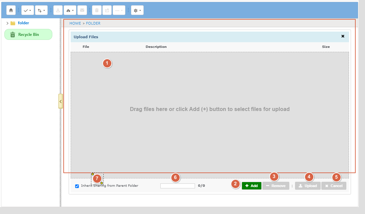
Task: Open the gear settings dropdown
Action: point(137,10)
